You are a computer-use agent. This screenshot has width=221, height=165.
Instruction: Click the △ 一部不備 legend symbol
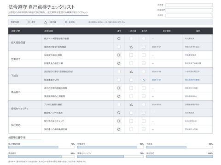coord(46,22)
